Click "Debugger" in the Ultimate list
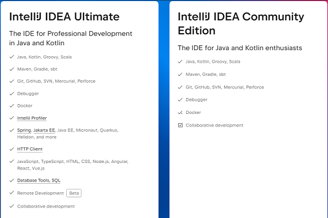 pos(28,94)
